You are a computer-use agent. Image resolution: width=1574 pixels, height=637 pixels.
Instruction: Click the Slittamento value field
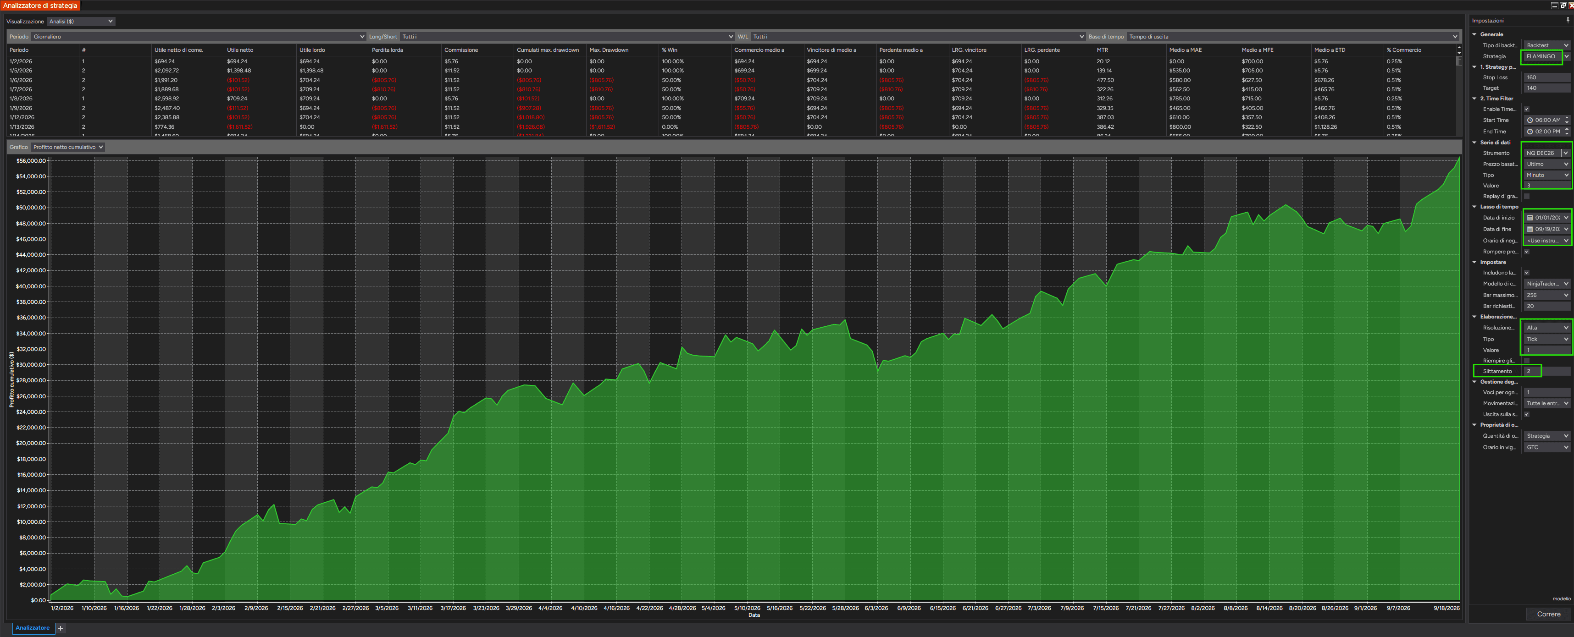point(1546,371)
